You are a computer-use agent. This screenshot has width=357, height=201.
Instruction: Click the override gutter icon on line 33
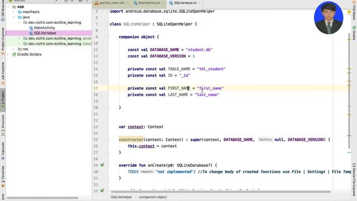click(102, 190)
